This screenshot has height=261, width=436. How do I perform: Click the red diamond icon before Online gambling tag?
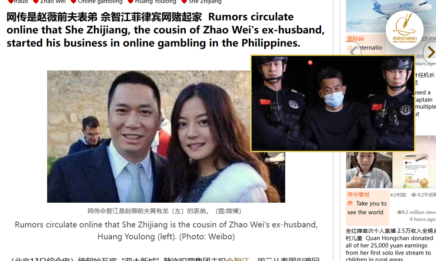[73, 2]
